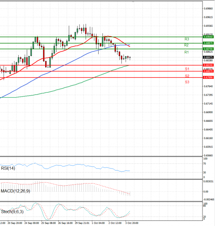The width and height of the screenshot is (215, 226).
Task: Click the 30 level on RSI axis
Action: pos(205,172)
